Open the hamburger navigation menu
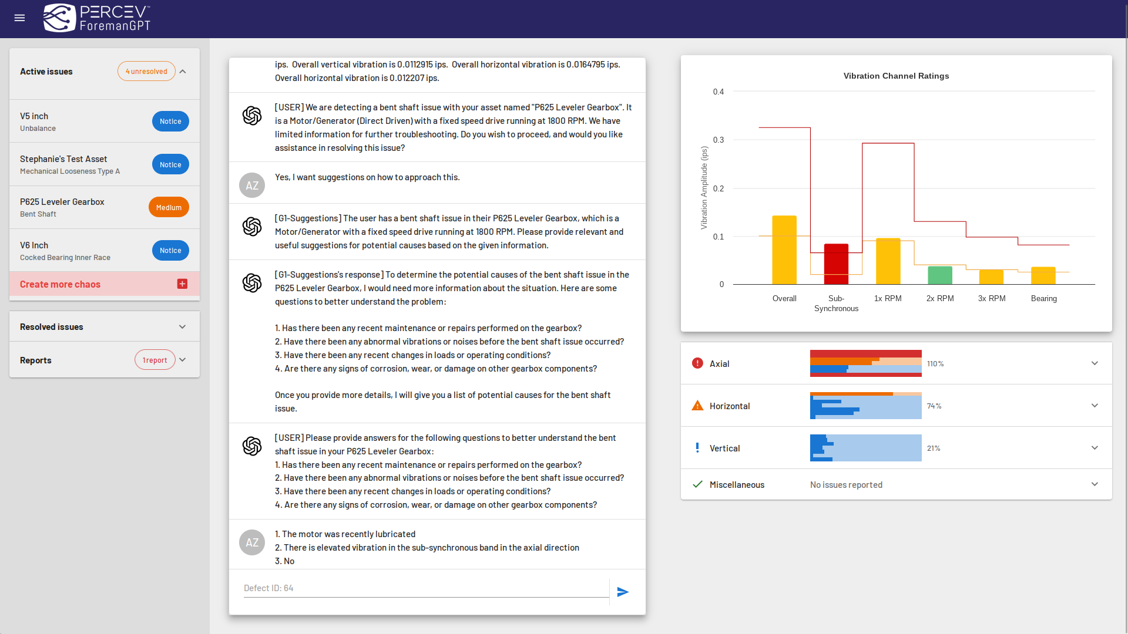 [x=19, y=18]
